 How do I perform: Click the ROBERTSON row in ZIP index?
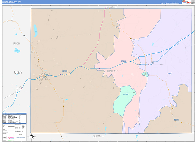(12, 122)
